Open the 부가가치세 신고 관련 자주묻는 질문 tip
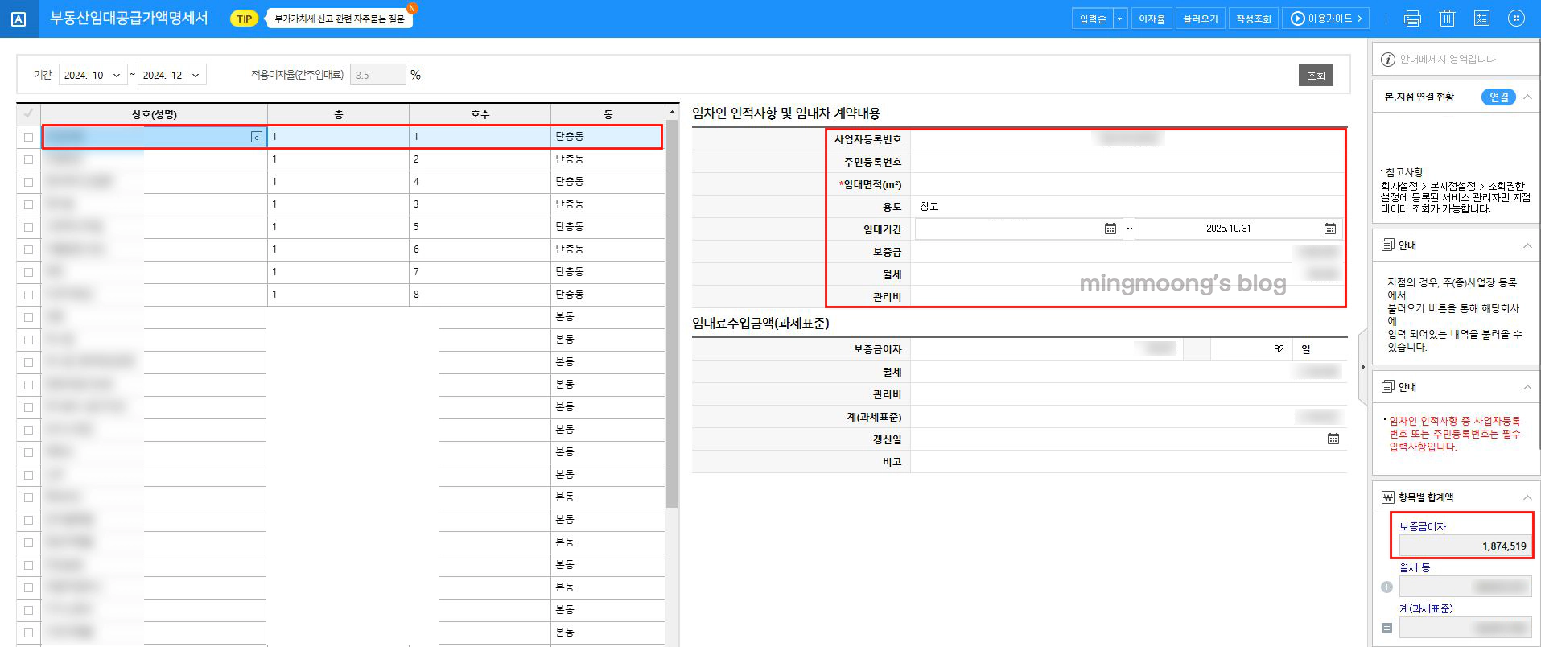 point(340,19)
